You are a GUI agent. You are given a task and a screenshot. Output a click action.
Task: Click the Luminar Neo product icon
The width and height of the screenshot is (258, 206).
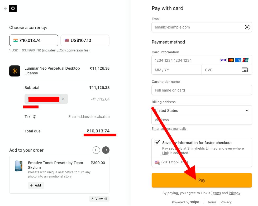click(15, 71)
